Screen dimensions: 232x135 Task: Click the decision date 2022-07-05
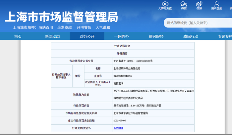pyautogui.click(x=120, y=120)
